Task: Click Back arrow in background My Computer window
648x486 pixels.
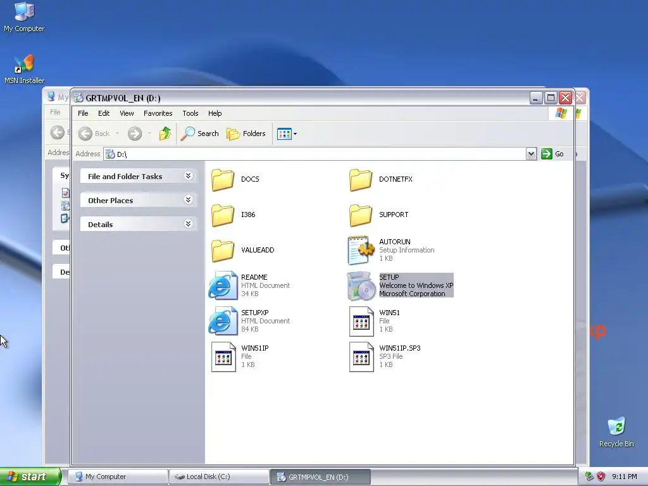Action: 58,133
